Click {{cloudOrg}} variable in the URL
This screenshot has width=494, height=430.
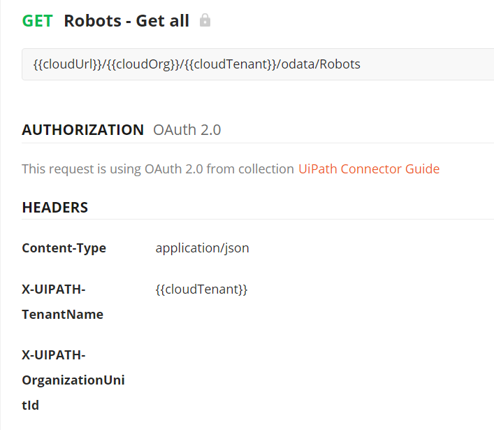(143, 64)
